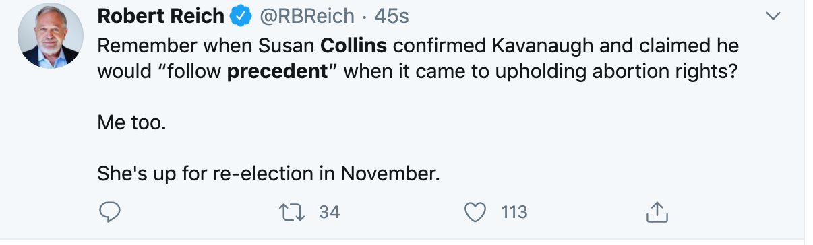
Task: Click the retweet count 34
Action: 329,212
